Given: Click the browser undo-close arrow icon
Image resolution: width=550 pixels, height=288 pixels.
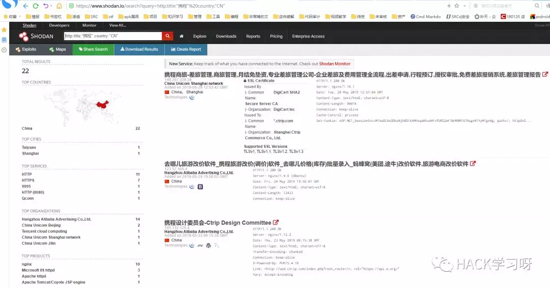Looking at the screenshot, I should pyautogui.click(x=46, y=6).
